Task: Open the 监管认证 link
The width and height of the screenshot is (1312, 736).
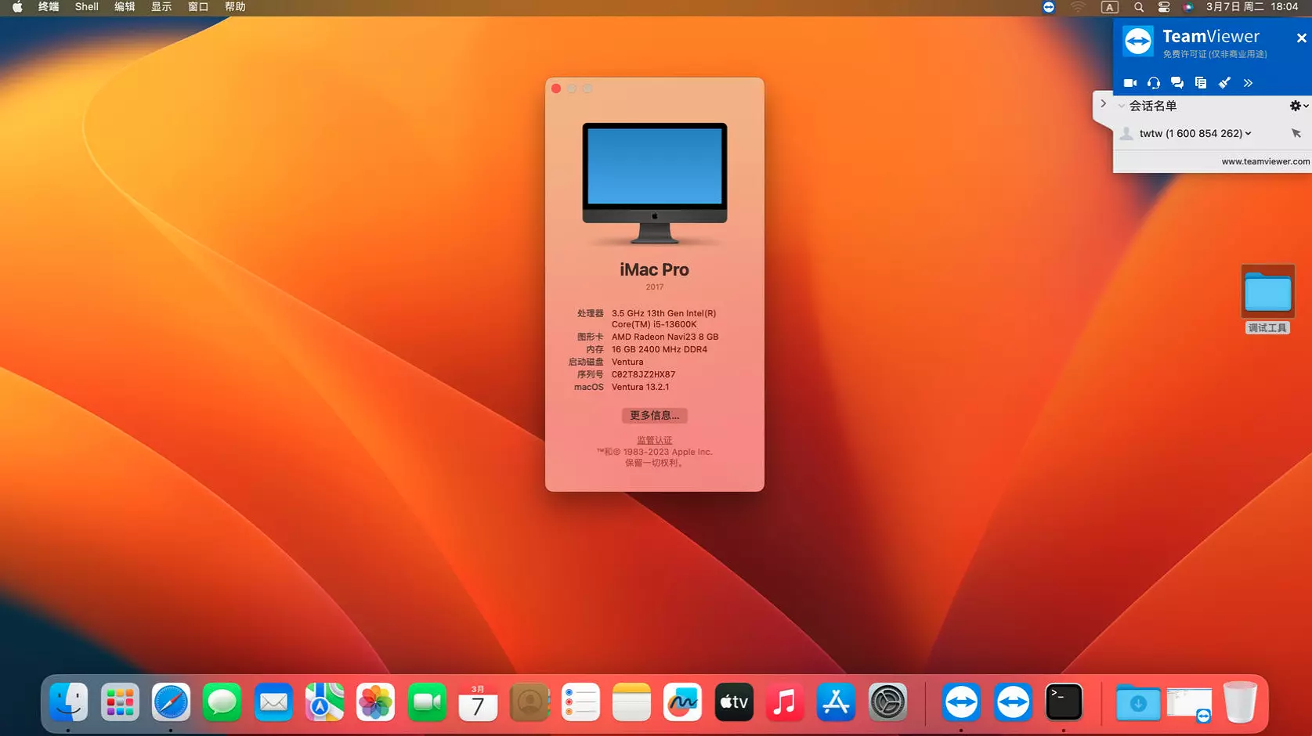Action: (654, 440)
